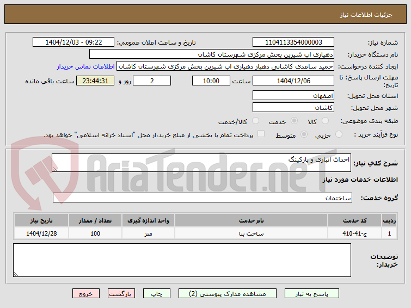Click the نوع فرآیند خرید label

[376, 134]
